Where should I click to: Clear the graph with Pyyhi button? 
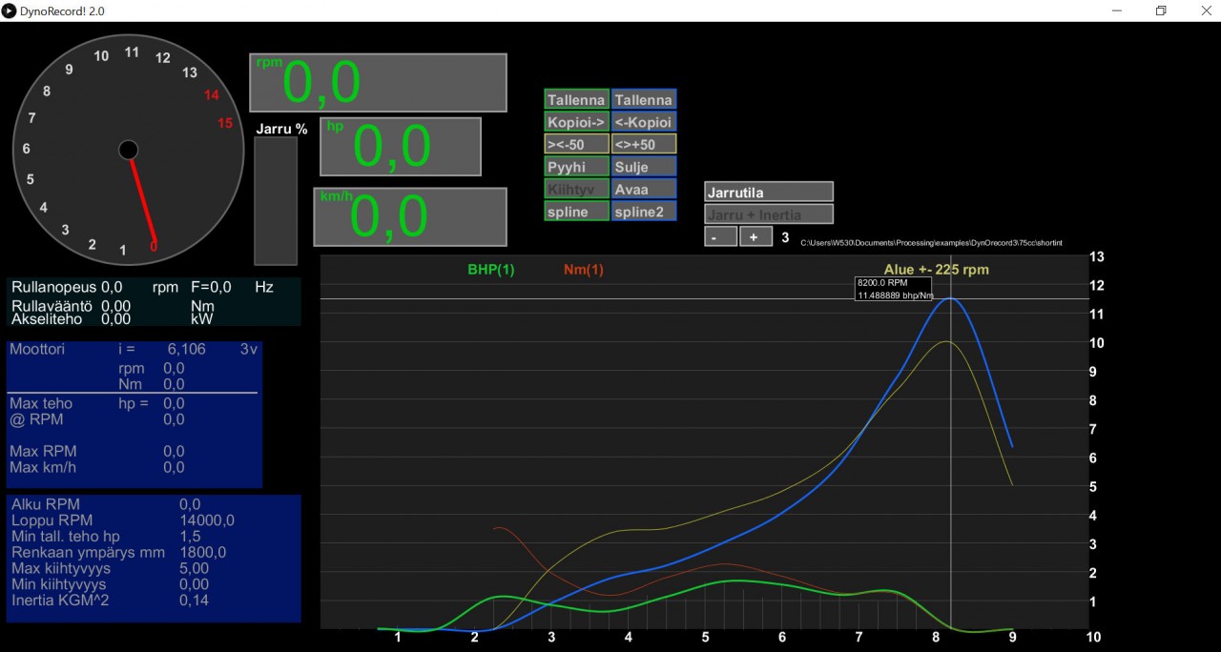click(576, 167)
